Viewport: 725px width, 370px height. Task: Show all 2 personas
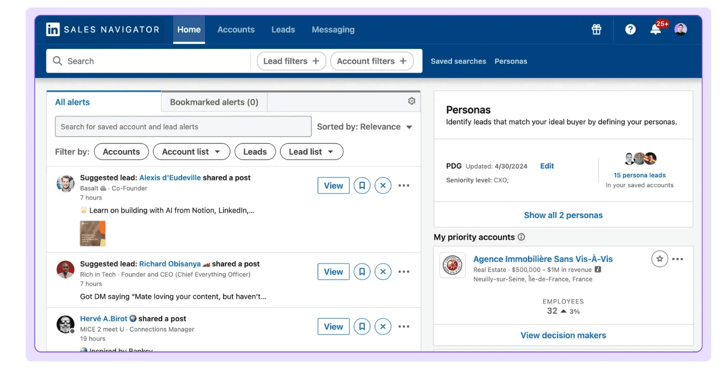[x=563, y=215]
